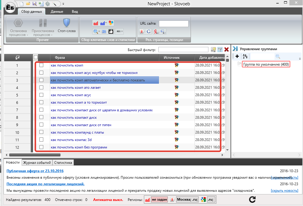Open link Публичная оферта от 23.10.2016

click(x=35, y=171)
